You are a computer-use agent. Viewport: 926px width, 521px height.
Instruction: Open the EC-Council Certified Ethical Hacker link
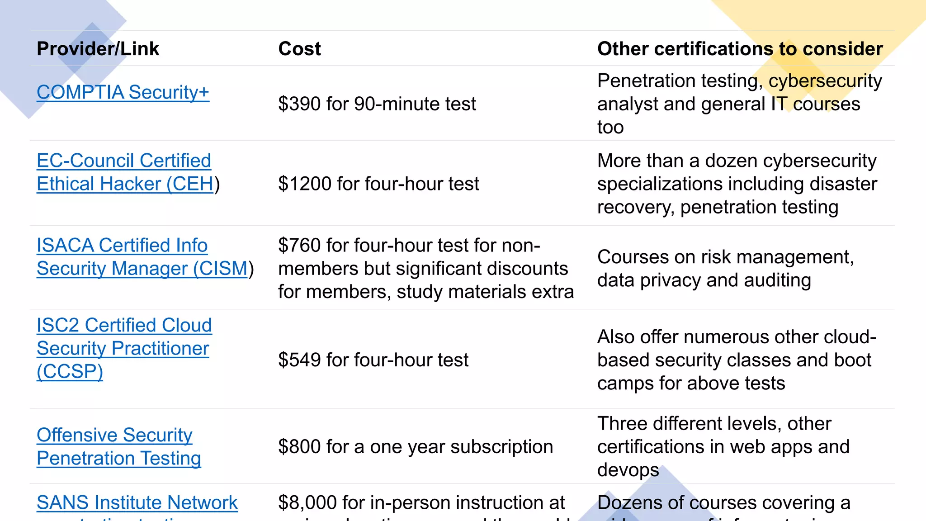click(x=124, y=172)
